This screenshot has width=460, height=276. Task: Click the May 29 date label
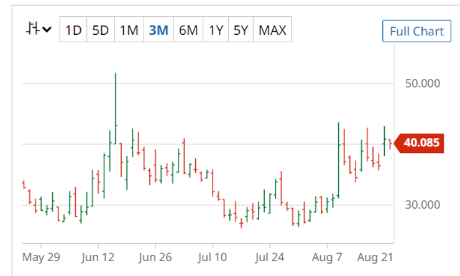(40, 257)
